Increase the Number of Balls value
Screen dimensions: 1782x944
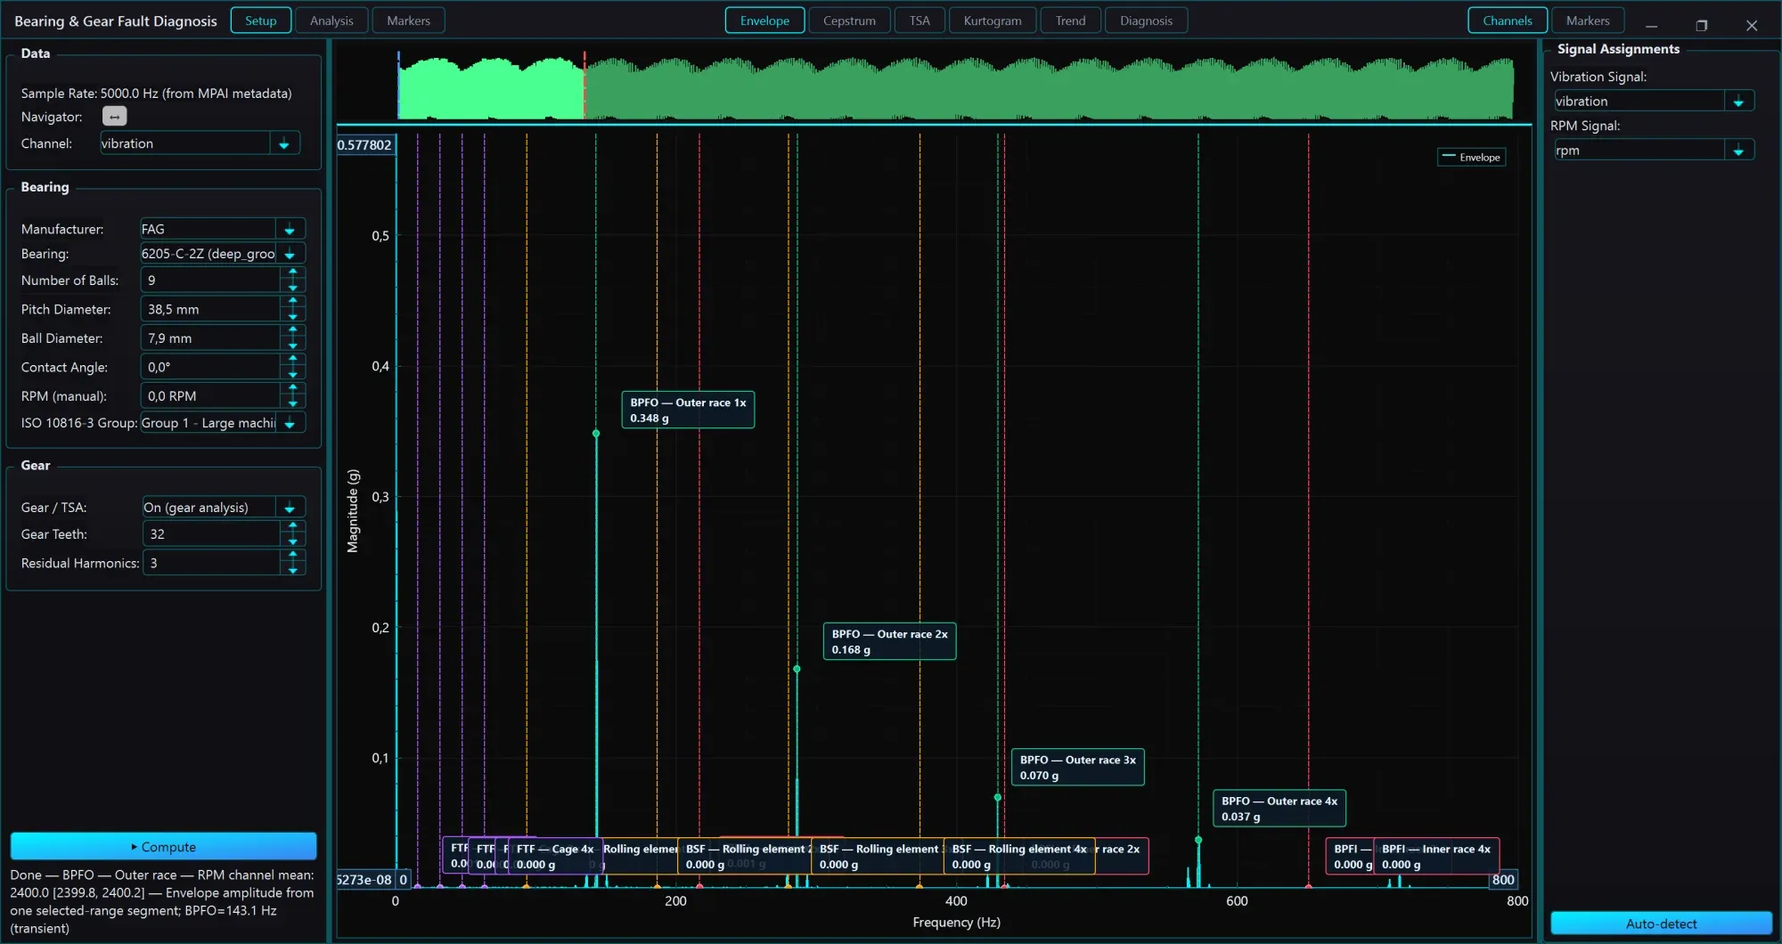(293, 273)
